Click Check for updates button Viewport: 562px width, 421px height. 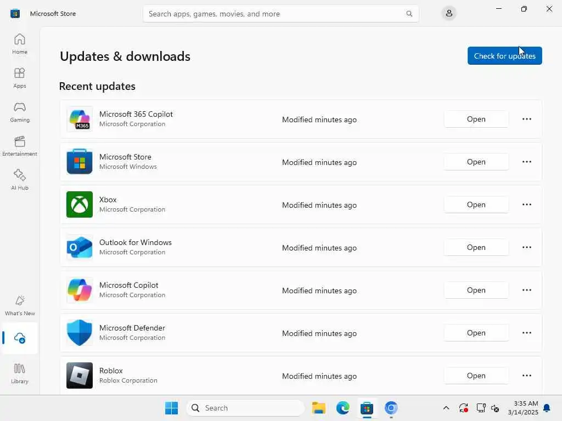[505, 56]
